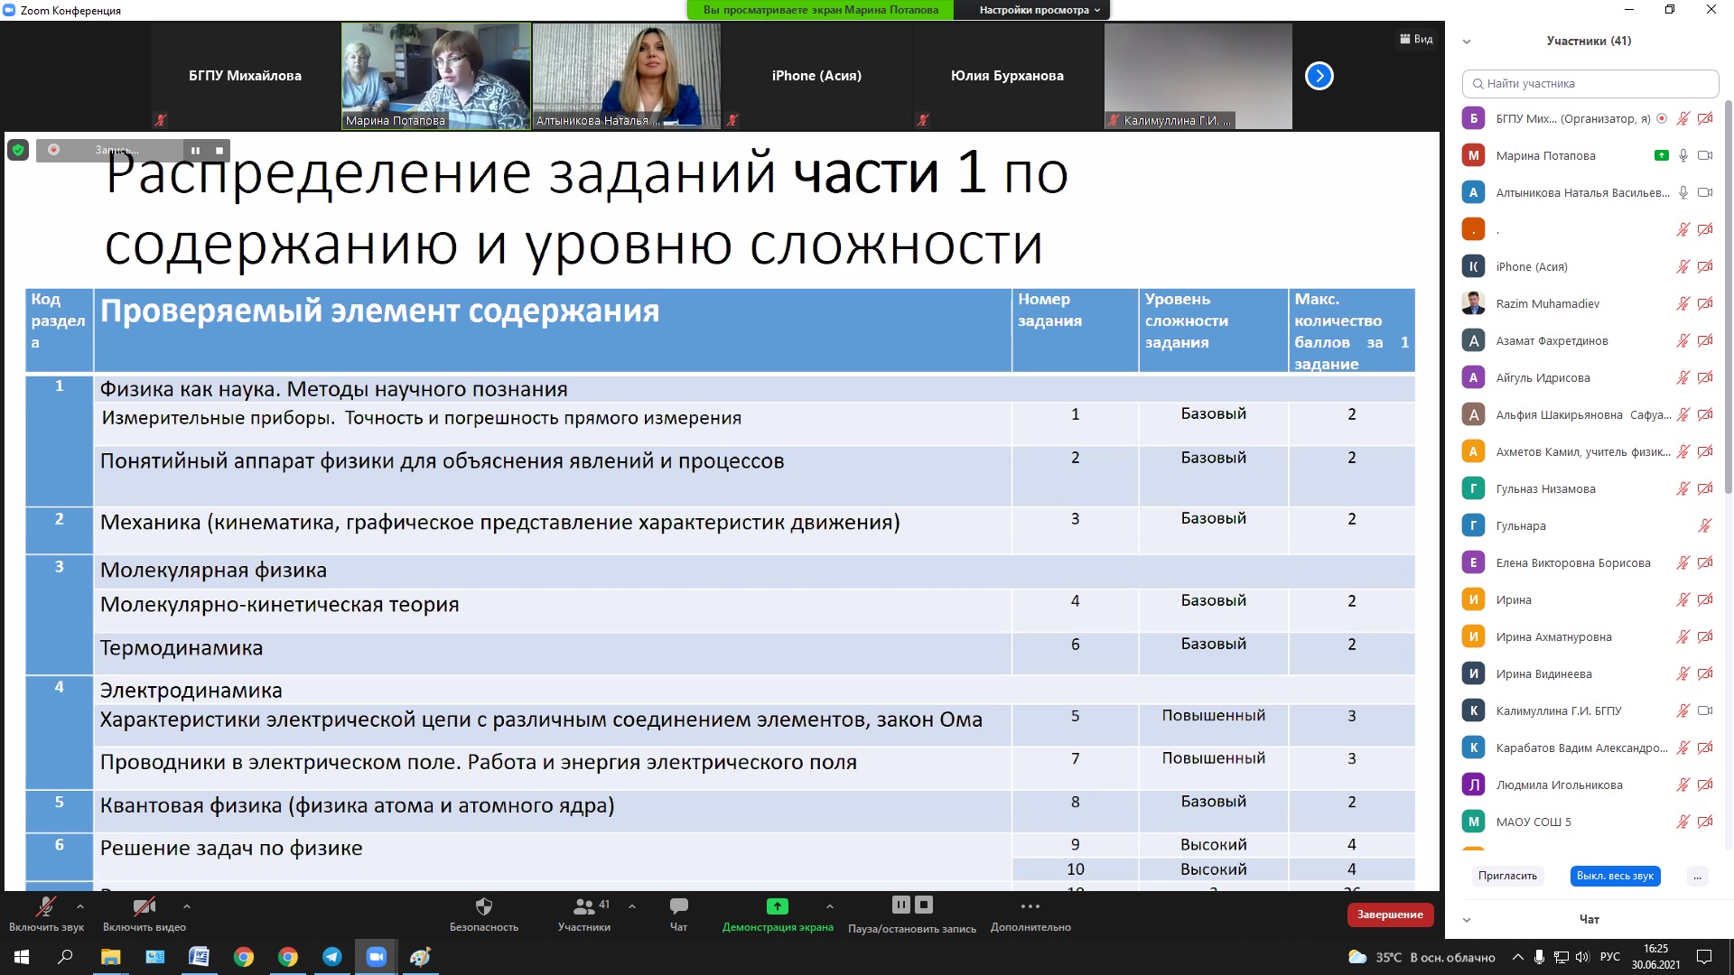Turn on camera with Включить видео
The height and width of the screenshot is (975, 1734).
144,906
